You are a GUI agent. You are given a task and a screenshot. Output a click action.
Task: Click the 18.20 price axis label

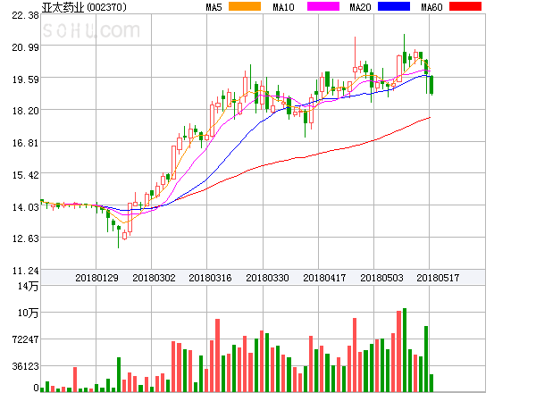pos(25,111)
